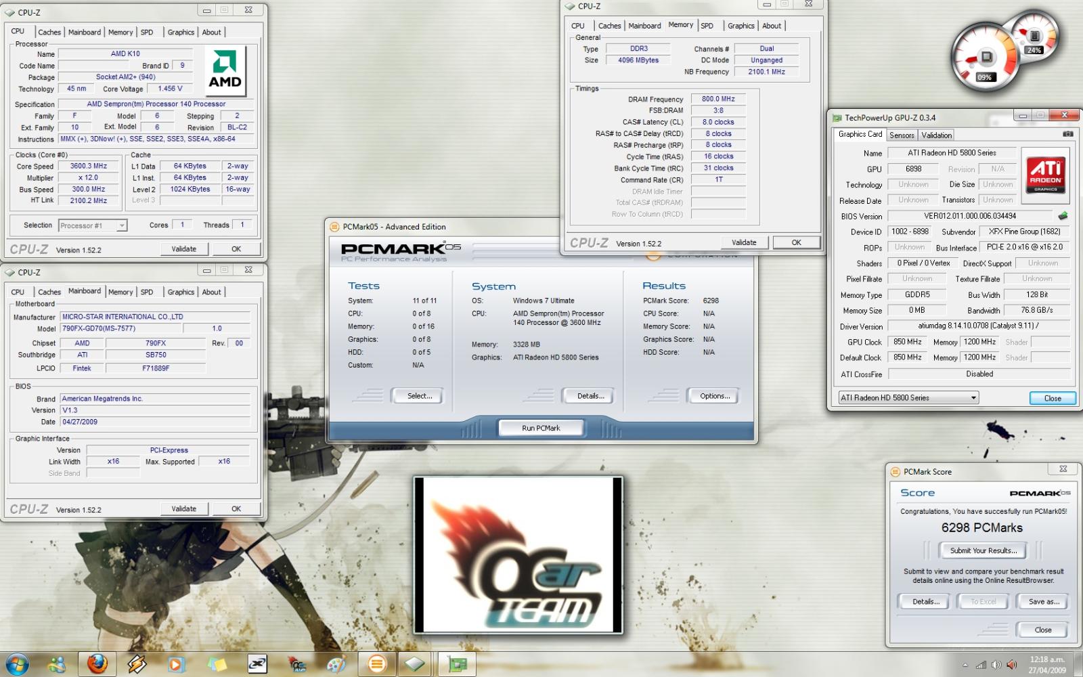Open Mainboard tab in the Memory CPU-Z window

tap(644, 26)
